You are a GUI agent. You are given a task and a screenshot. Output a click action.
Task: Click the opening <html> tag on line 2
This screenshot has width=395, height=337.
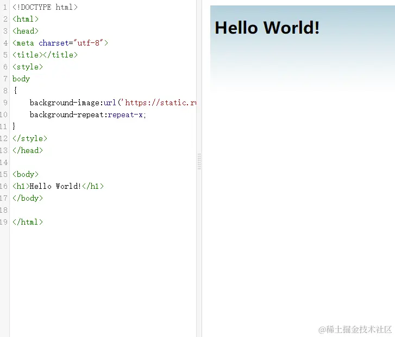(x=26, y=19)
